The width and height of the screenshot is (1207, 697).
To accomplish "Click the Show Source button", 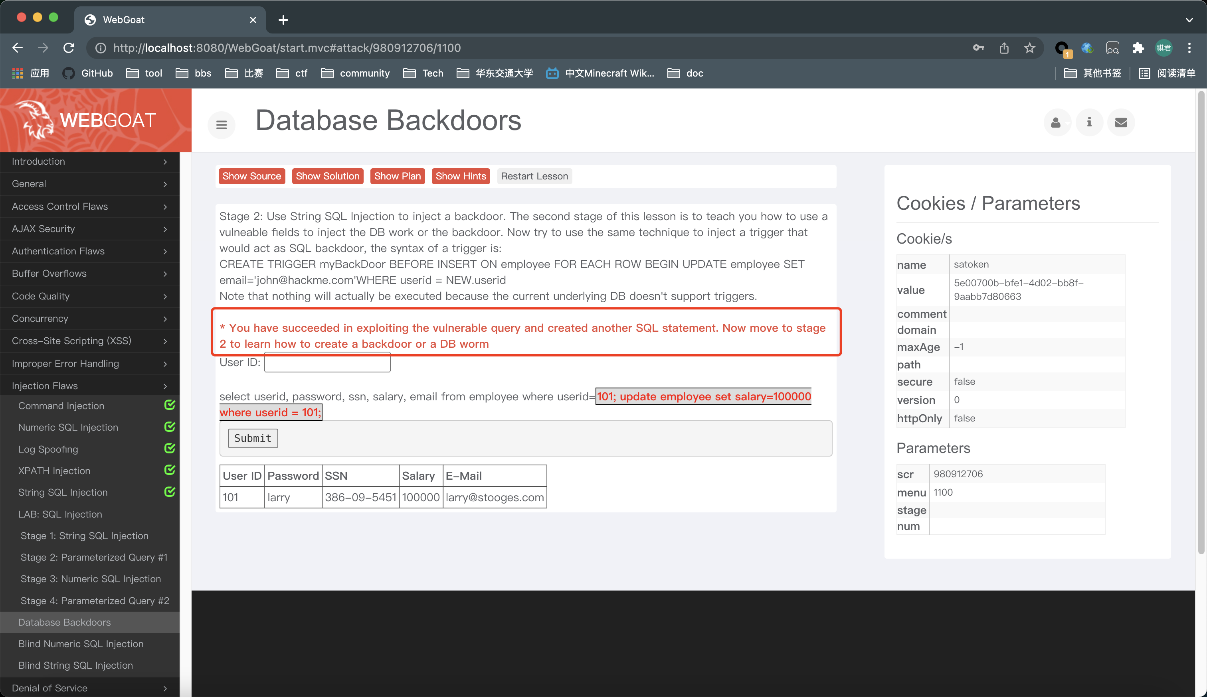I will (x=251, y=175).
